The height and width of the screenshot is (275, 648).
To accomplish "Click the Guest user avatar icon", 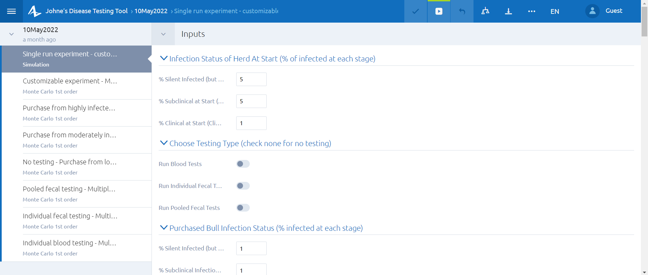I will (592, 11).
